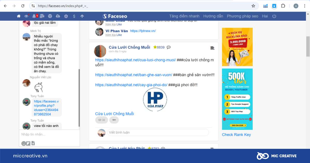
Task: Click the power logout icon
Action: [274, 16]
